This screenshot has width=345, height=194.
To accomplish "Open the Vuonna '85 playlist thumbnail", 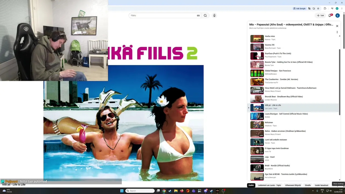I will tap(257, 47).
